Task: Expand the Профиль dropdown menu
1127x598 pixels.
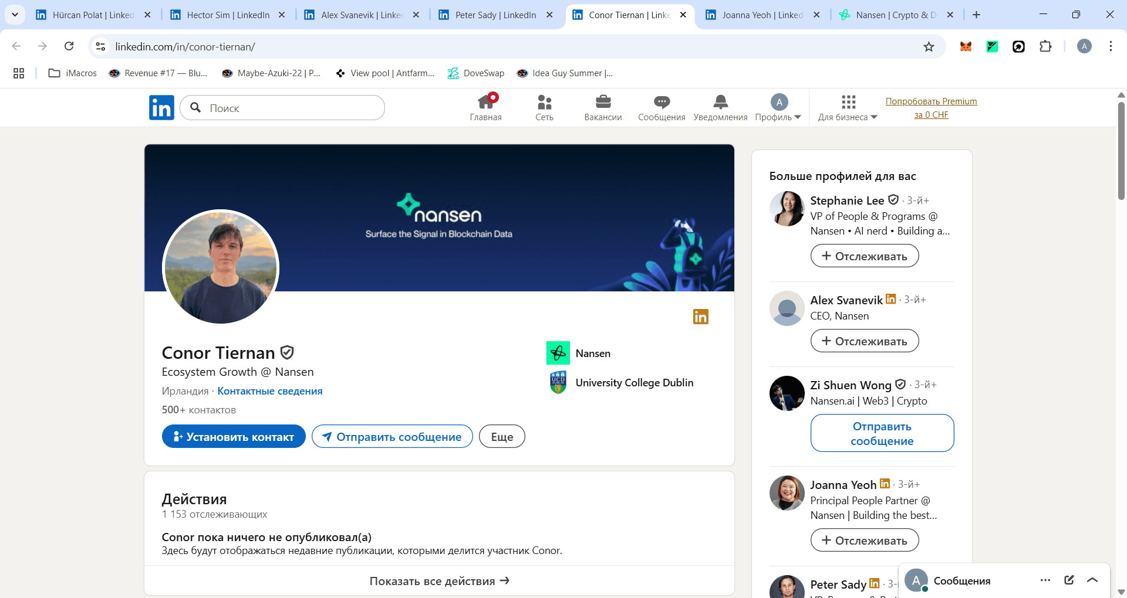Action: (778, 108)
